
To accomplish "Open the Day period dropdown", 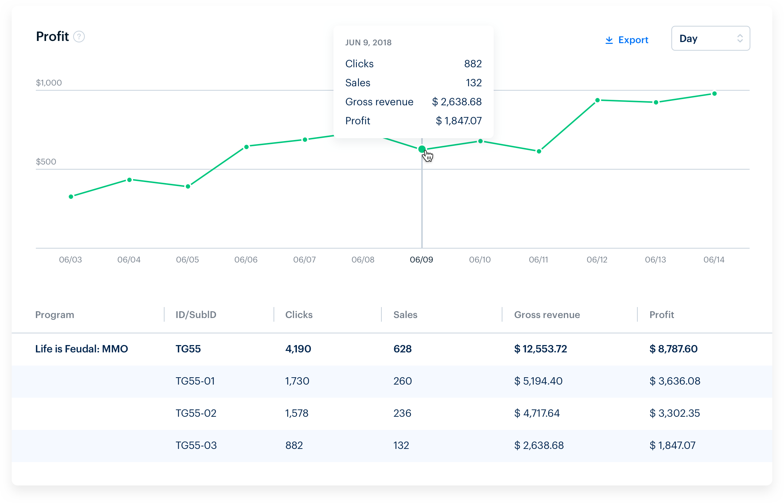I will click(x=710, y=38).
